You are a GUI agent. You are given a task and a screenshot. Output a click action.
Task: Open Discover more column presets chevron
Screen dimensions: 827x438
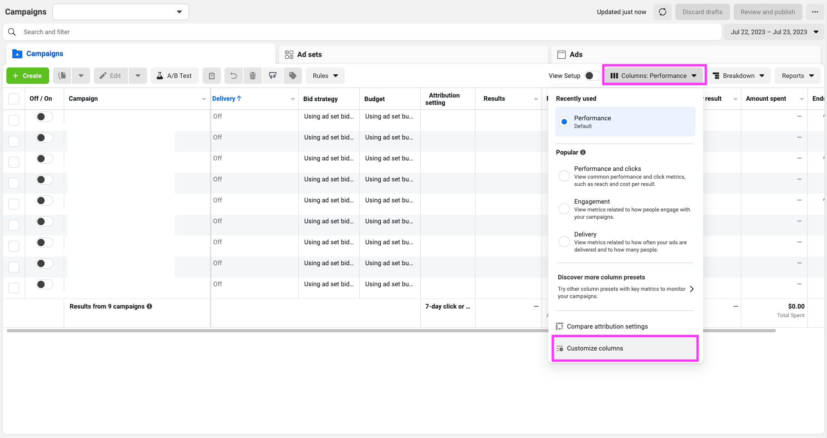coord(692,289)
